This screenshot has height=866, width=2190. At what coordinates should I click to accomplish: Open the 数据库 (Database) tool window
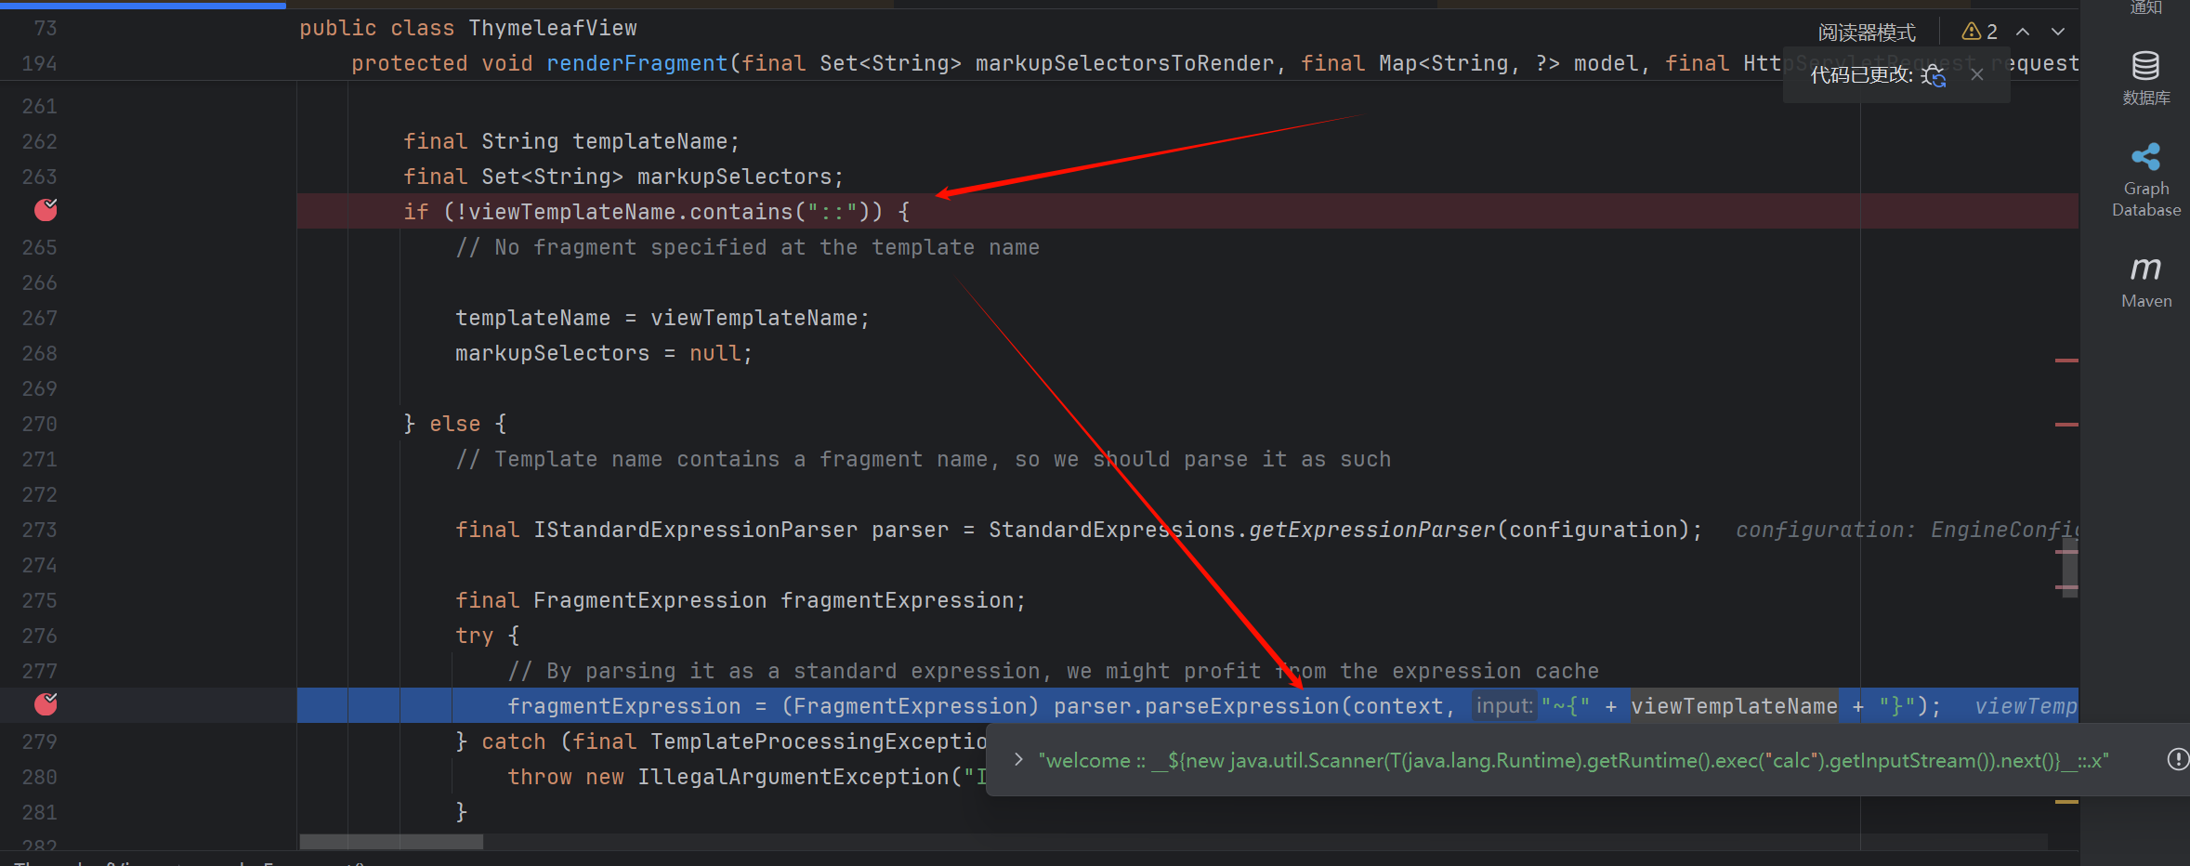tap(2145, 78)
